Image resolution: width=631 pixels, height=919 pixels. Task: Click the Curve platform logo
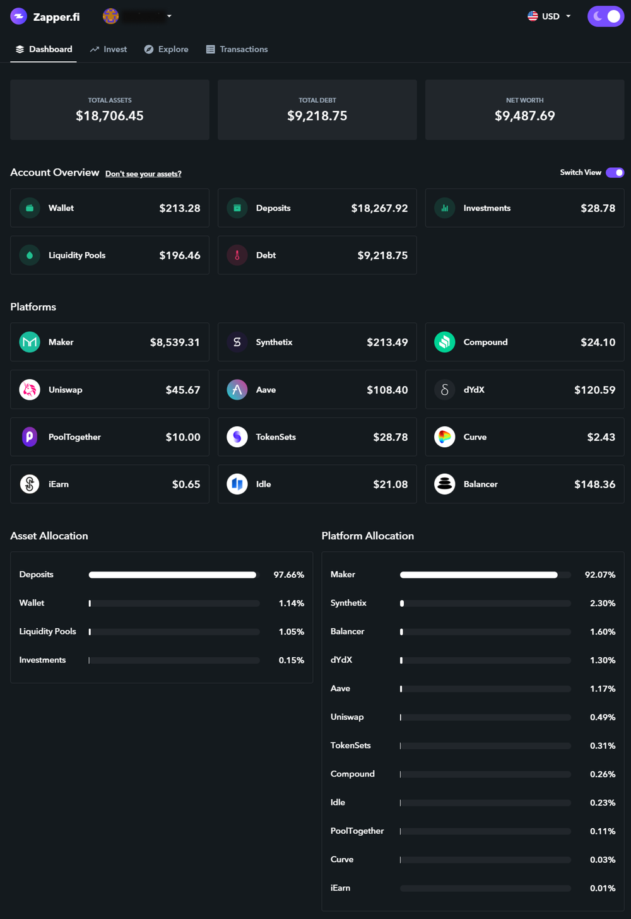pos(445,437)
